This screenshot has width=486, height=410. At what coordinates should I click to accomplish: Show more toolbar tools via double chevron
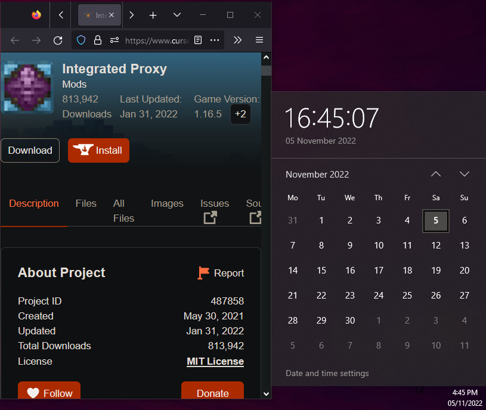coord(237,40)
